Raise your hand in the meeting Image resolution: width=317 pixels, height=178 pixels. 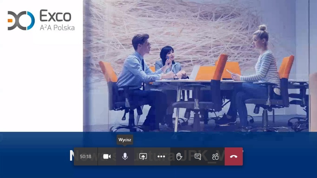[179, 156]
